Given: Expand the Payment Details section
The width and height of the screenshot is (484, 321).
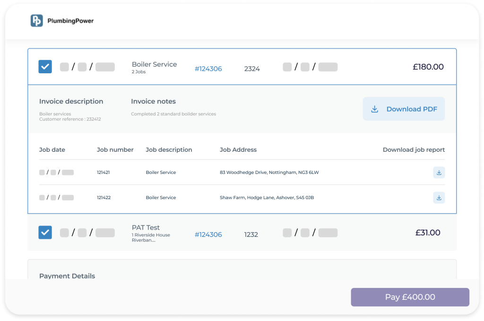Looking at the screenshot, I should click(67, 276).
